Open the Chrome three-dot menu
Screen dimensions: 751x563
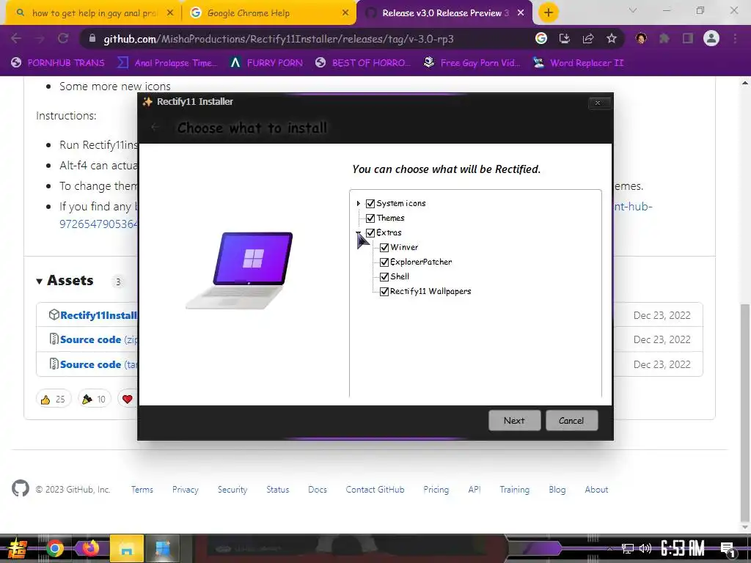pos(735,38)
